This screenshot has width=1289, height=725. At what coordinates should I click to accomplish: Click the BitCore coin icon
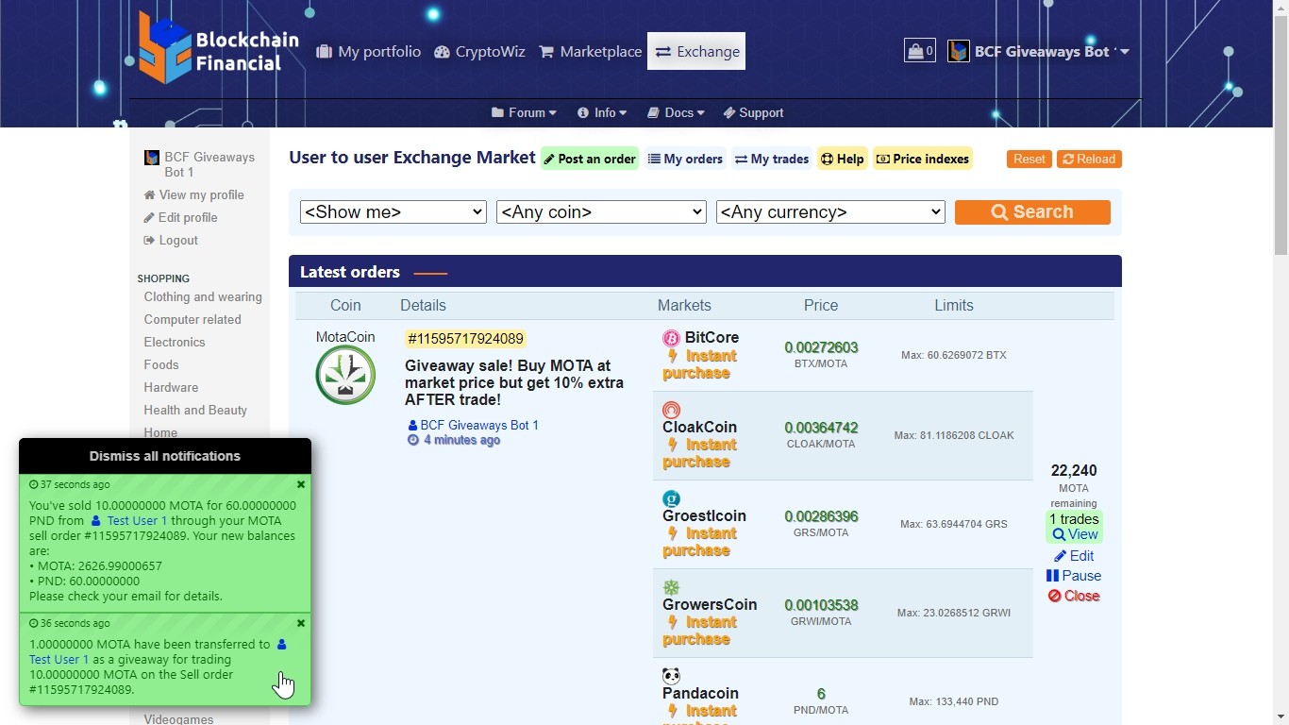671,338
